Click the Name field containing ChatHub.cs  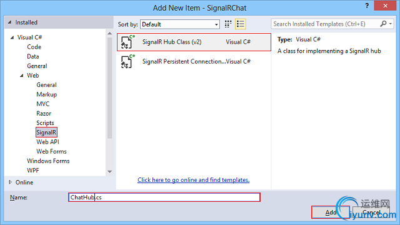click(164, 197)
